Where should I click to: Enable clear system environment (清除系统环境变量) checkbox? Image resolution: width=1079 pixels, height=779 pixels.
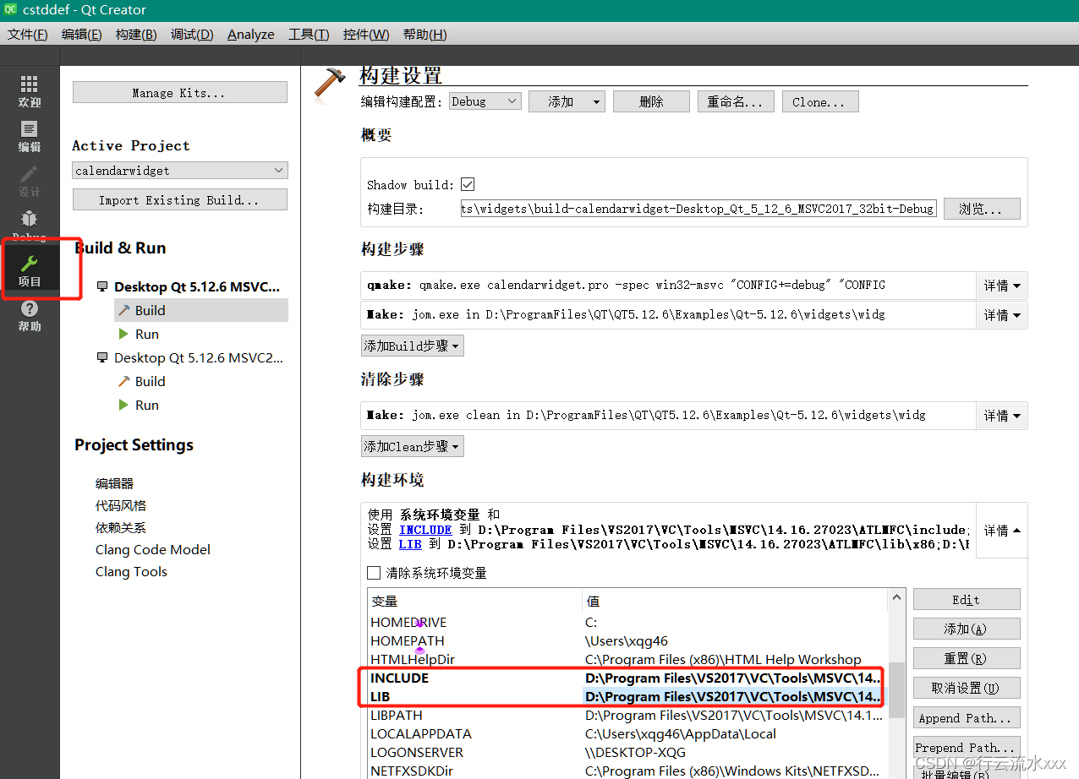374,573
